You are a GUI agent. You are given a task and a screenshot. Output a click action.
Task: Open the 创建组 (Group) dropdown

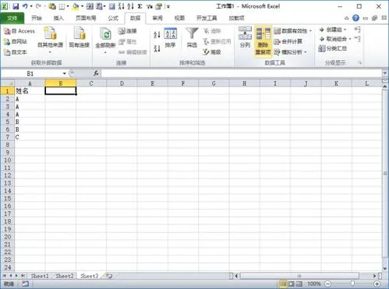click(x=345, y=30)
